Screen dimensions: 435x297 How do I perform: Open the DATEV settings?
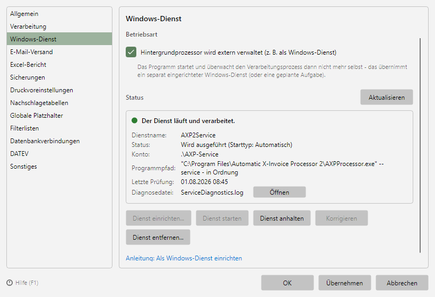coord(59,154)
